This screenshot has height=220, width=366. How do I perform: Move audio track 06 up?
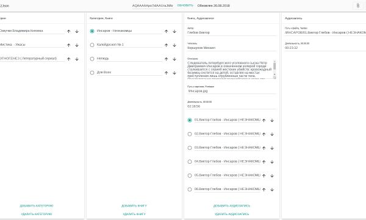[264, 189]
